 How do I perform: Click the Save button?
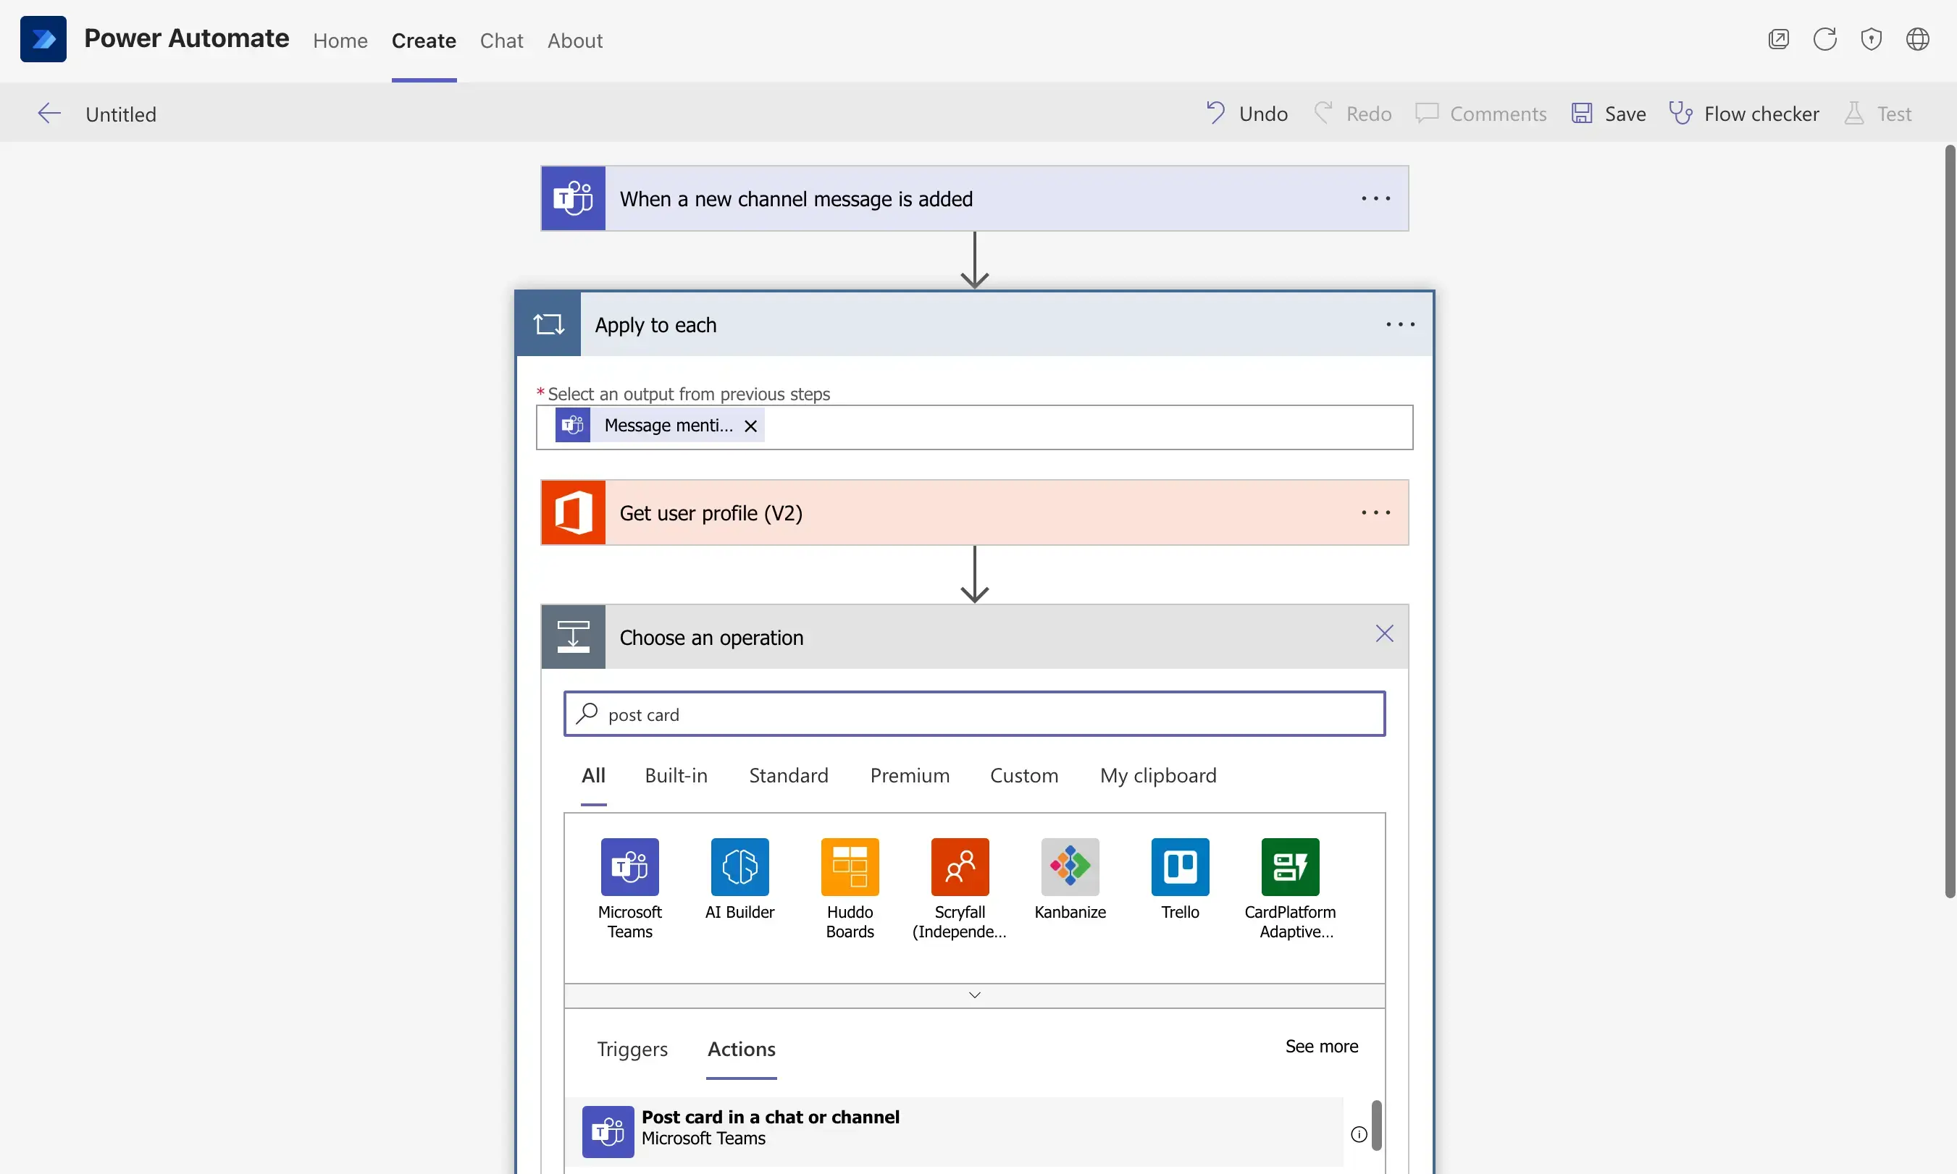point(1609,113)
